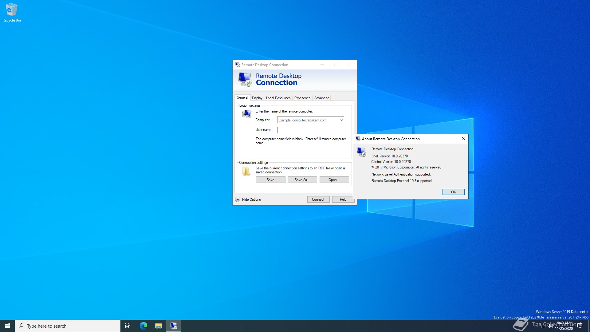Click 'Network Level Authentication supported.' text
The width and height of the screenshot is (590, 332).
pos(401,174)
